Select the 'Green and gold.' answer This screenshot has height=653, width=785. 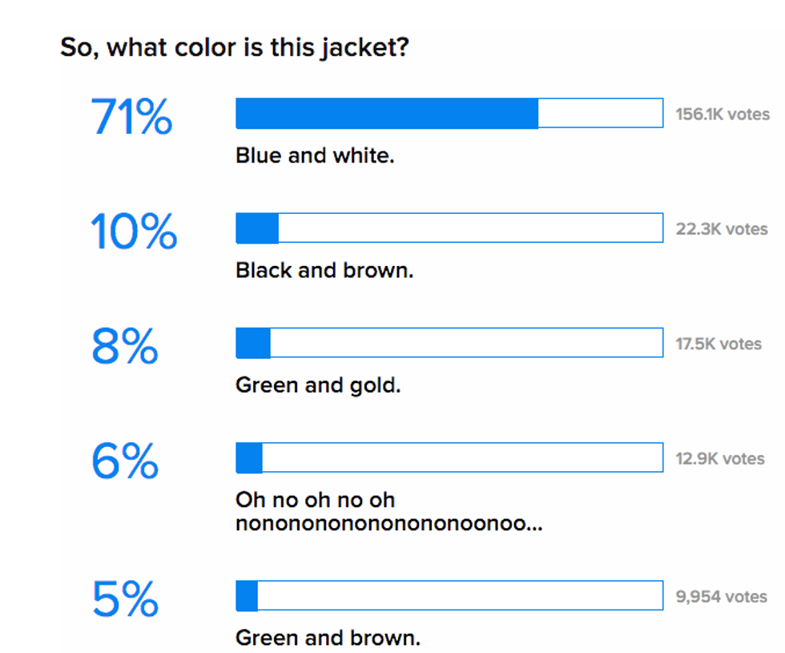pos(318,385)
